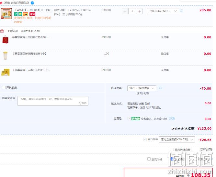Image resolution: width=216 pixels, height=177 pixels.
Task: Open the 省70元:组合优惠 store discount dropdown
Action: pyautogui.click(x=142, y=88)
